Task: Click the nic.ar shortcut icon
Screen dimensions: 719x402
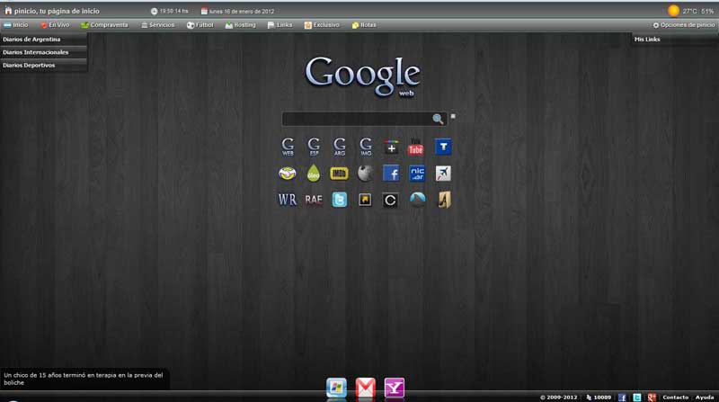Action: point(417,174)
